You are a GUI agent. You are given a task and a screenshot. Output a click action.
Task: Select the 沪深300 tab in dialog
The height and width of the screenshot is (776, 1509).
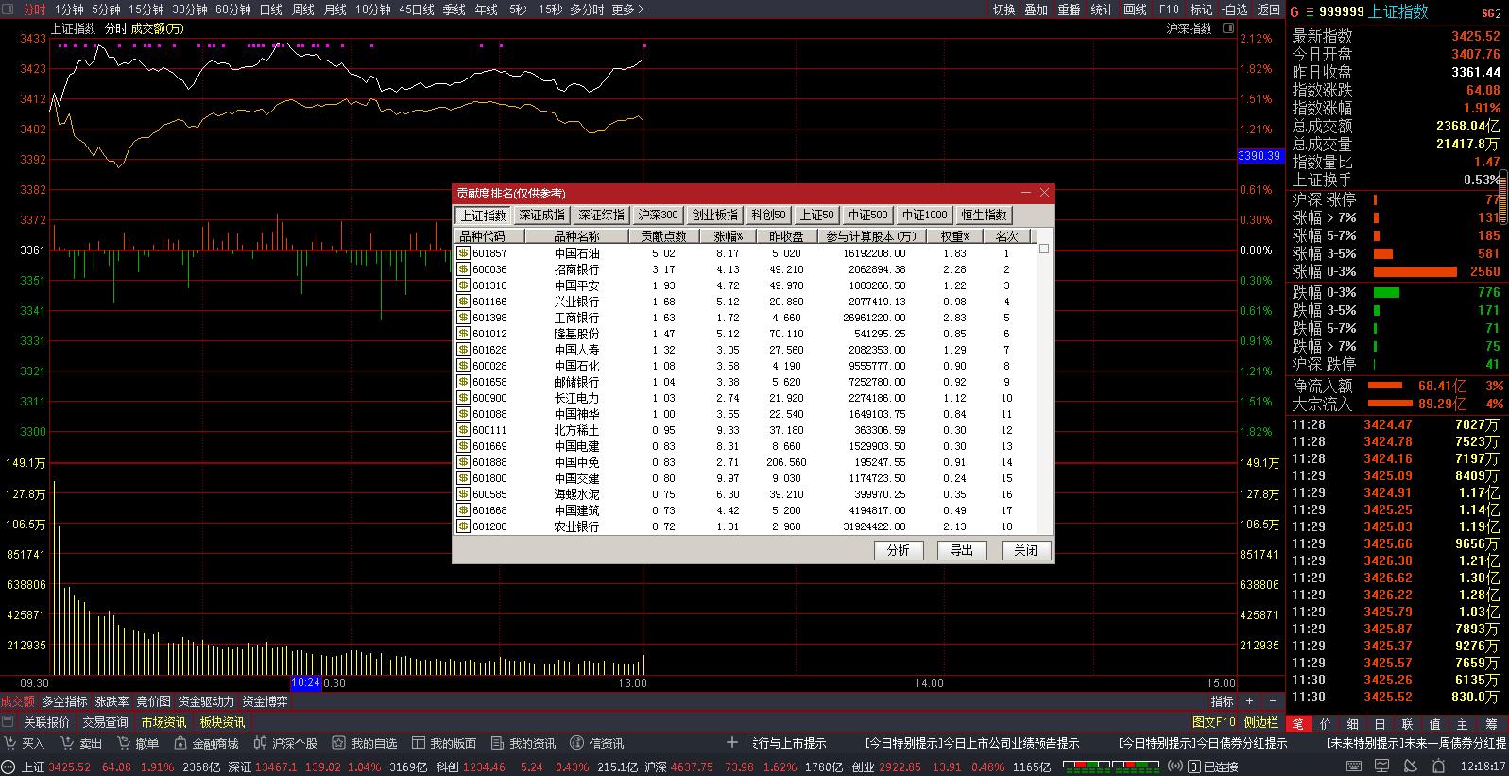point(658,216)
